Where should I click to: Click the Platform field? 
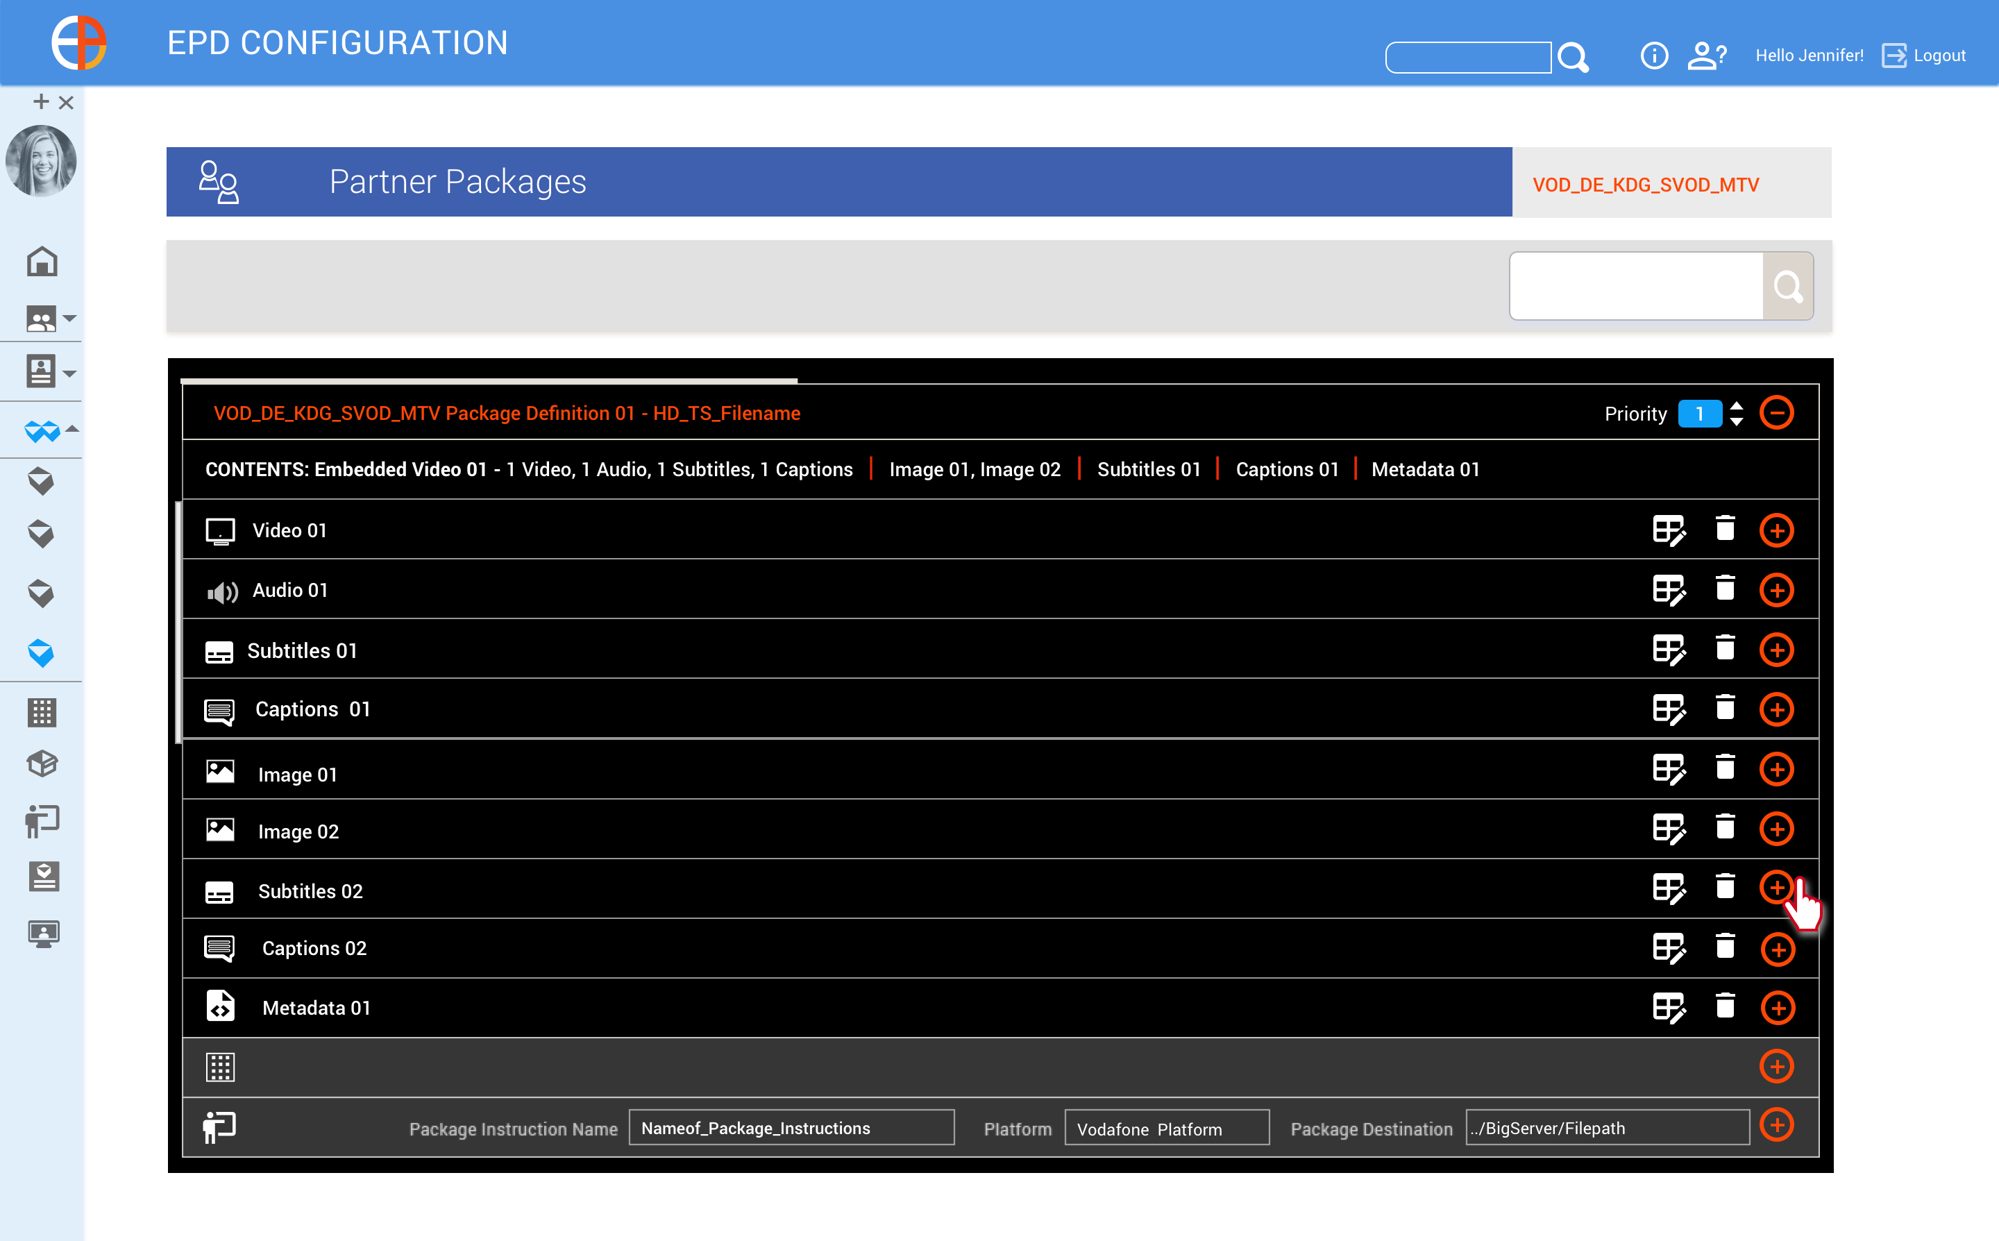(x=1167, y=1129)
